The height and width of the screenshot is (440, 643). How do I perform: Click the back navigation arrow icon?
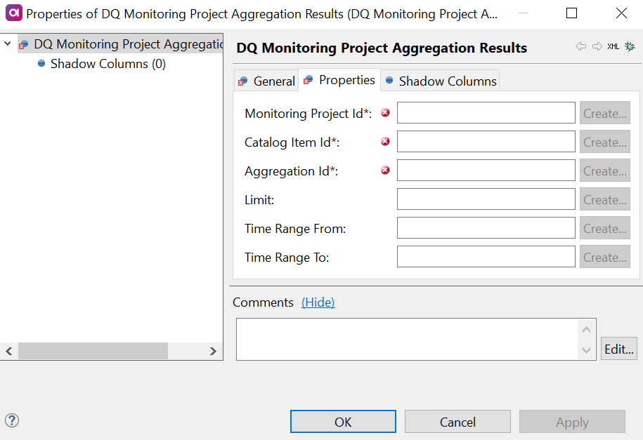tap(581, 46)
